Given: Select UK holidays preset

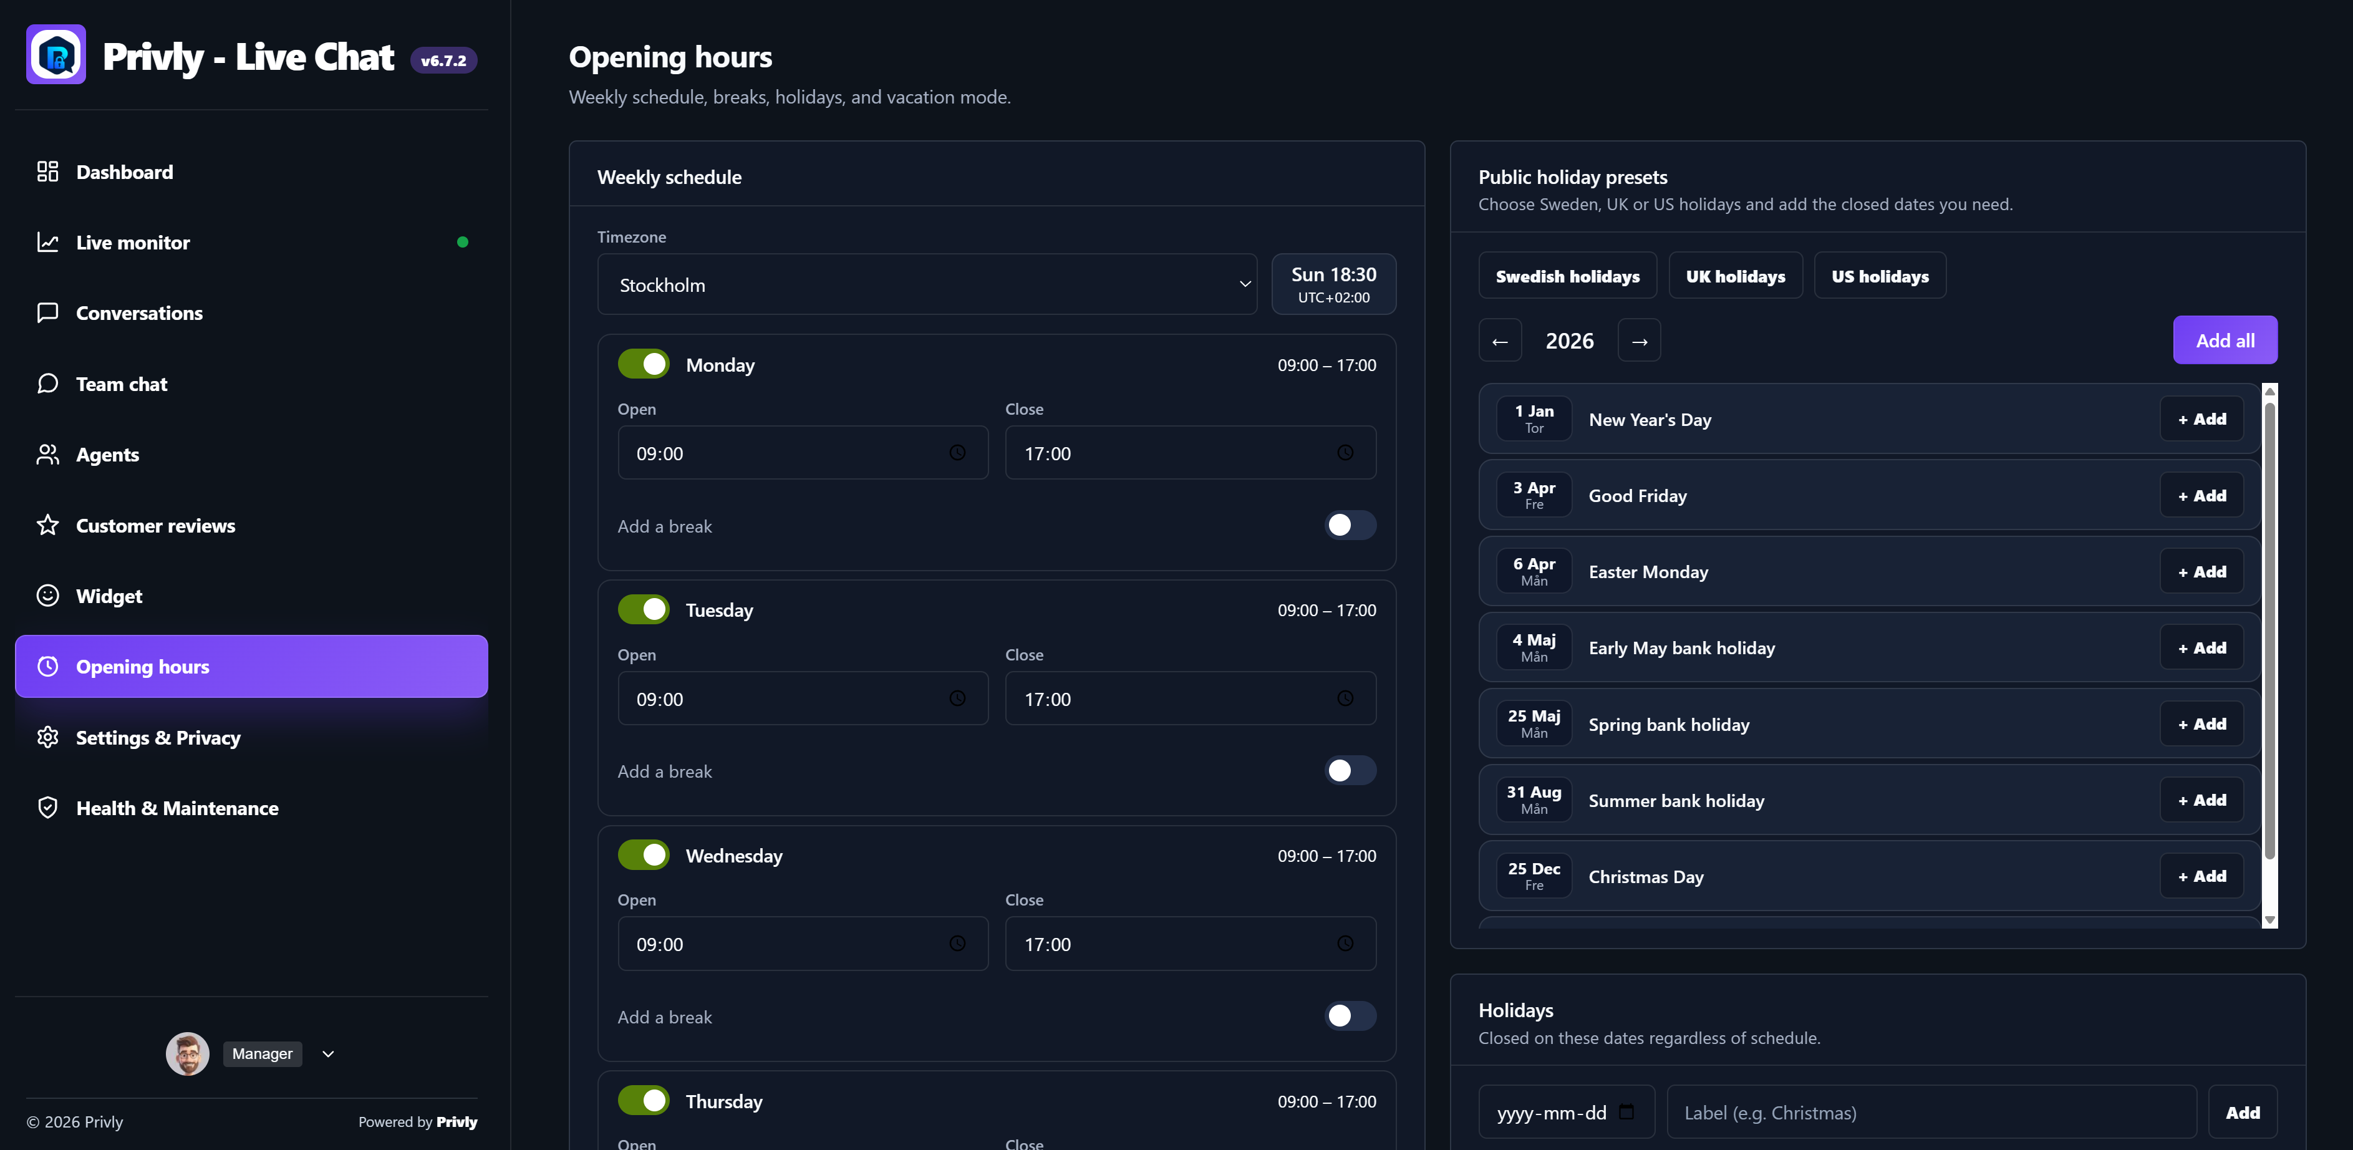Looking at the screenshot, I should click(x=1736, y=275).
